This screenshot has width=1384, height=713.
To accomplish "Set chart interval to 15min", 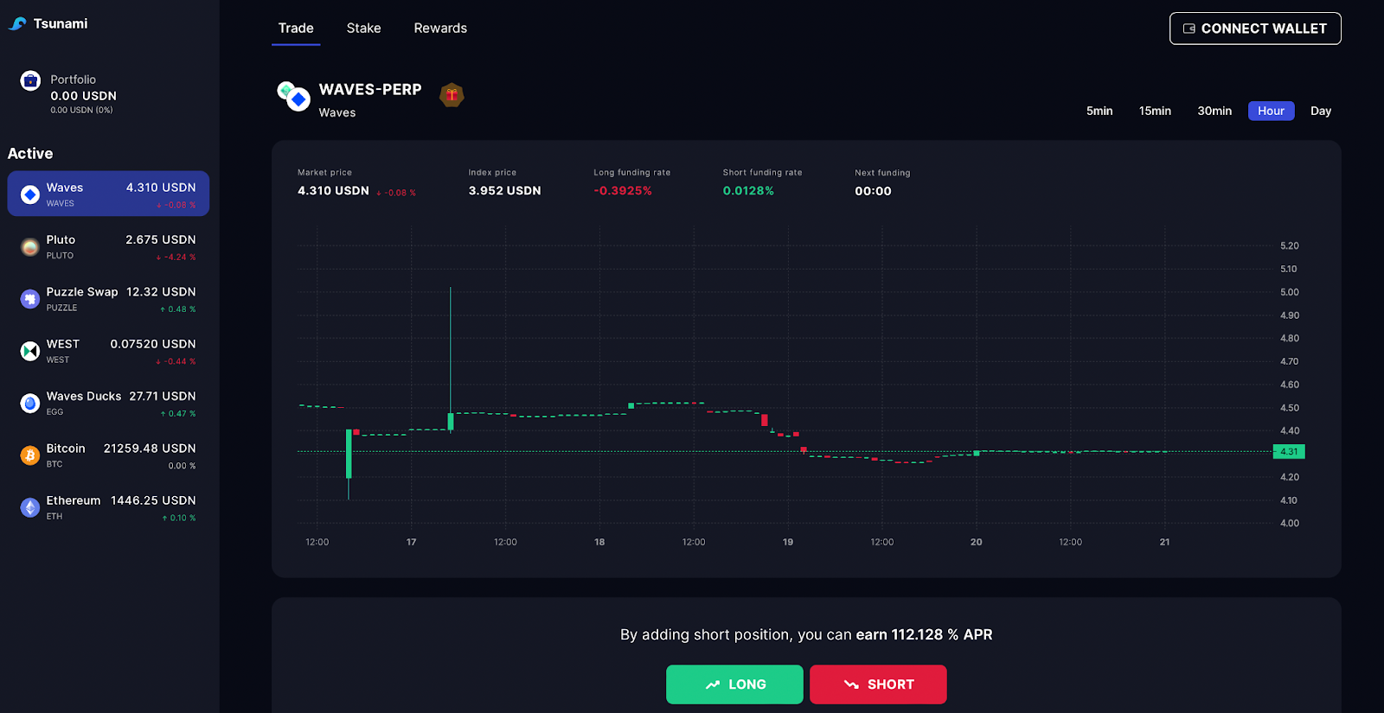I will pyautogui.click(x=1155, y=111).
